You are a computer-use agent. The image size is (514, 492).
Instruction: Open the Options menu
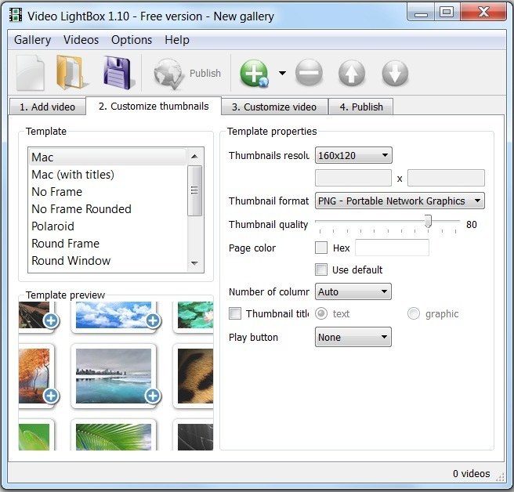(132, 40)
